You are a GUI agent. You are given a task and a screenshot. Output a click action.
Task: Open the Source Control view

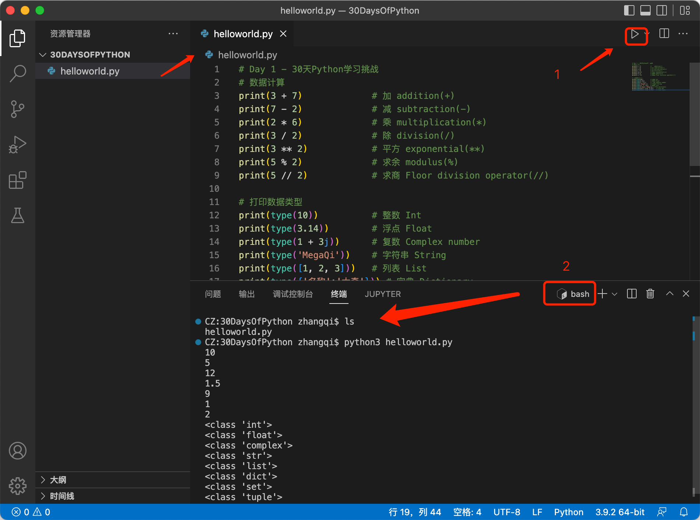point(17,109)
